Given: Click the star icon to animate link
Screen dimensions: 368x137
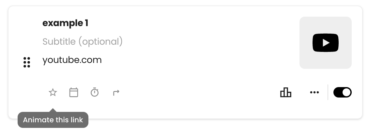Looking at the screenshot, I should (53, 92).
